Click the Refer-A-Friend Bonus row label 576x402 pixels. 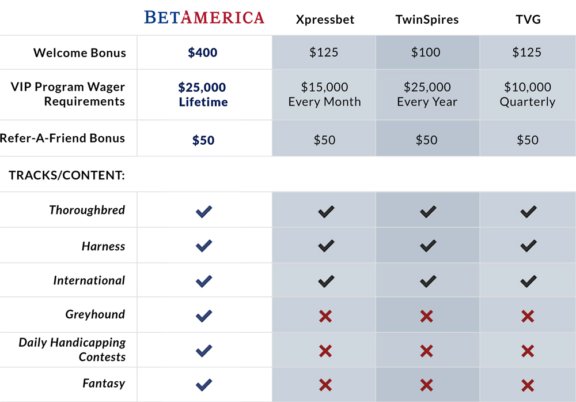(62, 138)
